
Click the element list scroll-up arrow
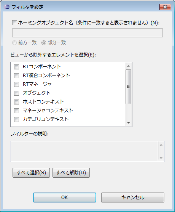click(129, 66)
